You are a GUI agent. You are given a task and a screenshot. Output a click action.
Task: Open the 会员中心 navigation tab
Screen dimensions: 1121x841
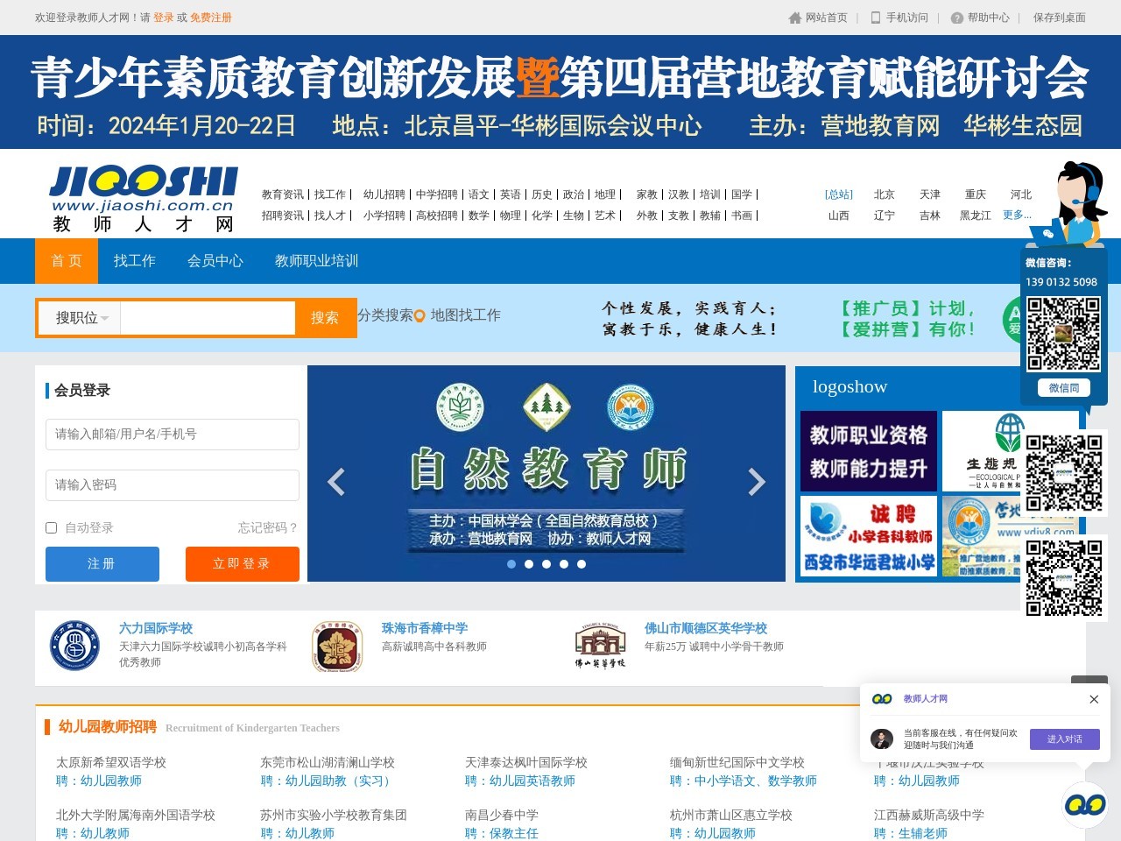click(x=215, y=261)
